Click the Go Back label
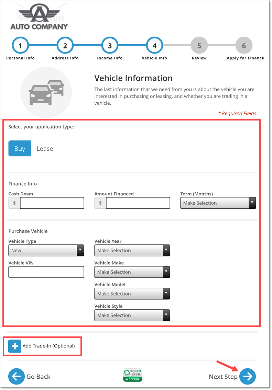 click(39, 377)
